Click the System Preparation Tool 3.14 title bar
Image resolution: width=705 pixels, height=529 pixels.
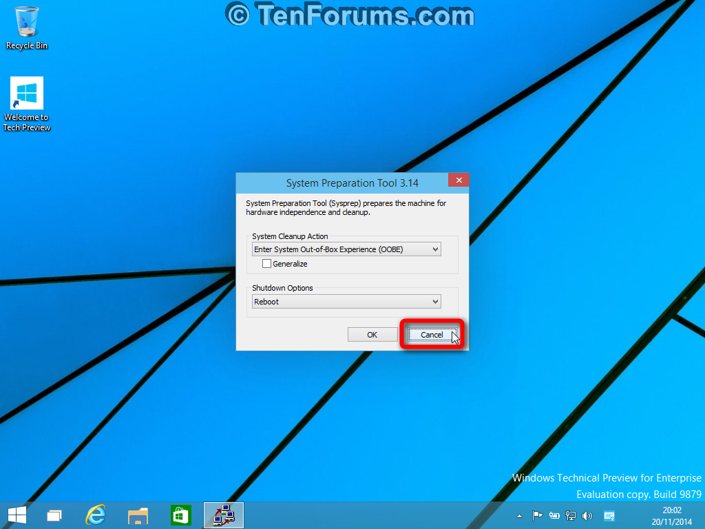point(352,183)
